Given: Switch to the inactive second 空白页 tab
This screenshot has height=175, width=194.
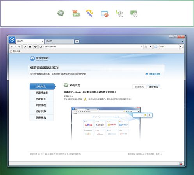Looking at the screenshot, I should click(x=60, y=41).
